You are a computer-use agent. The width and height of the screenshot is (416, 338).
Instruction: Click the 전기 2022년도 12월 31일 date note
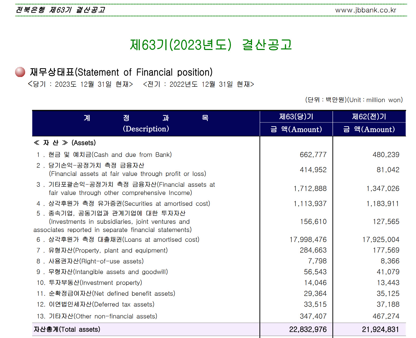point(198,84)
